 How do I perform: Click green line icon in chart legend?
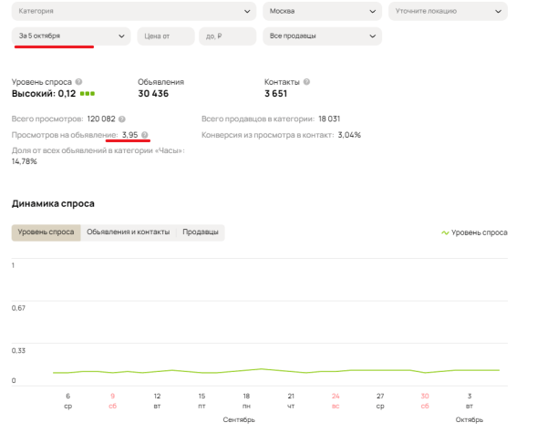coord(445,232)
